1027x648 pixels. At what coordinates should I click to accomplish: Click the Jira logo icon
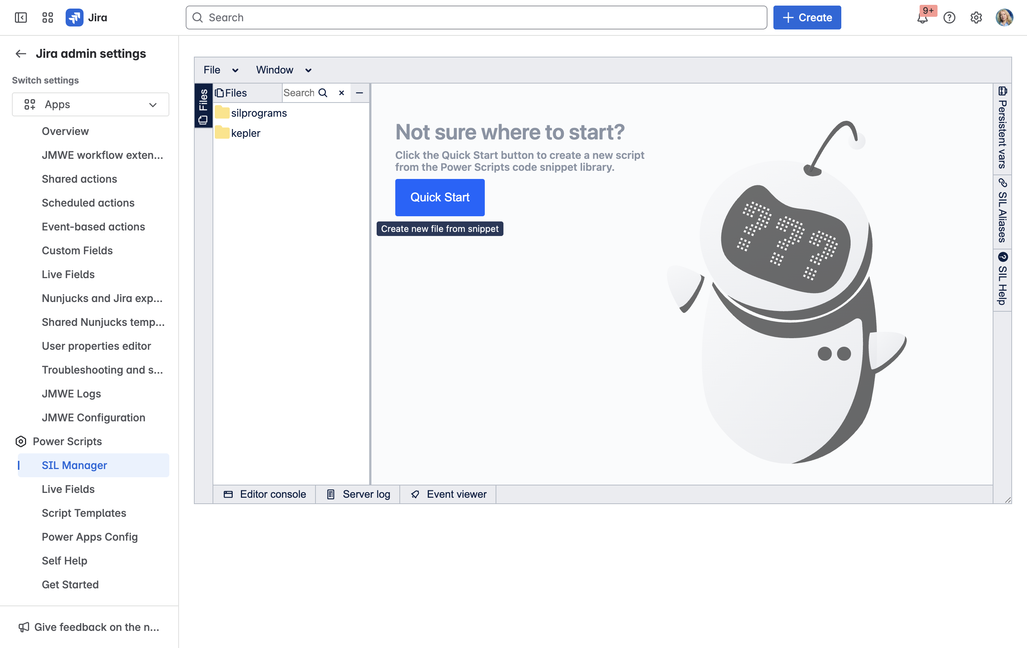point(74,18)
